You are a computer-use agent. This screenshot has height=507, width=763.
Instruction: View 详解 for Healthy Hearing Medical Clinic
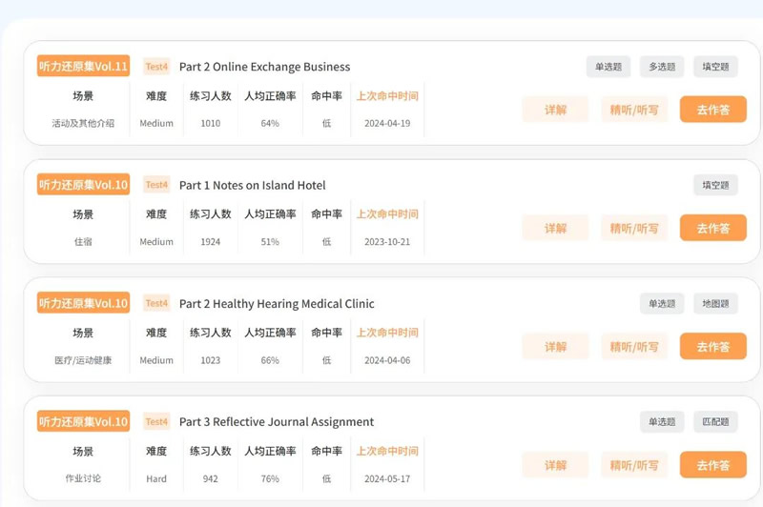coord(555,346)
